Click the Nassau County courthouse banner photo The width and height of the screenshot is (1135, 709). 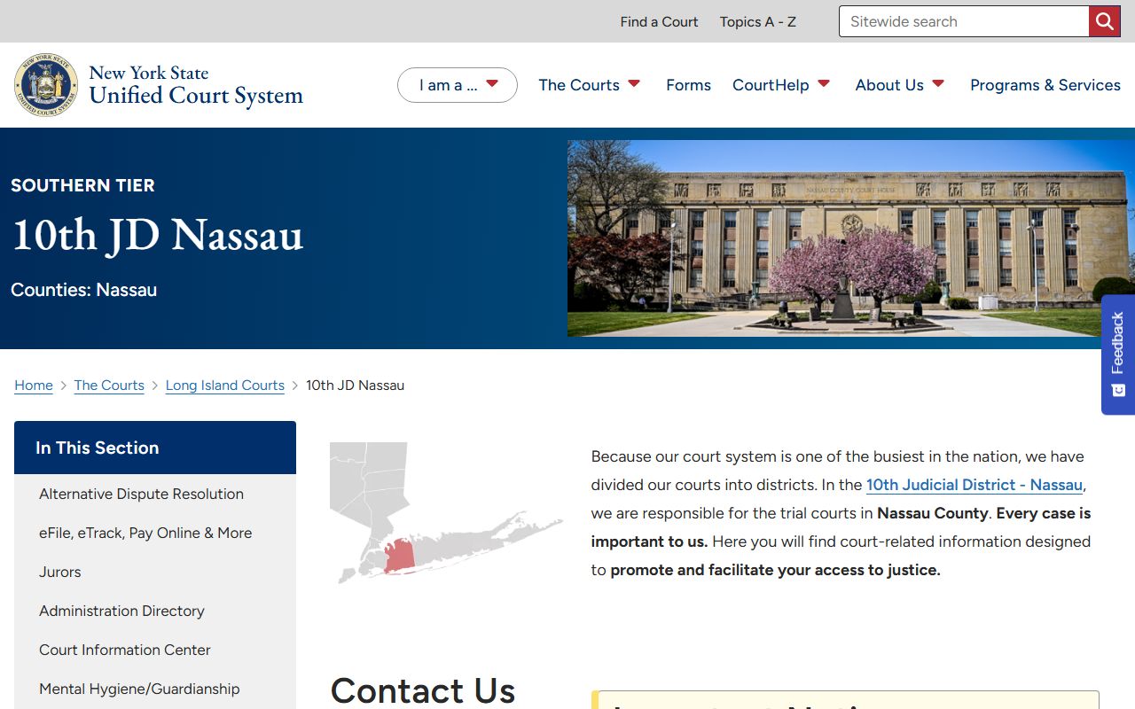click(x=851, y=238)
